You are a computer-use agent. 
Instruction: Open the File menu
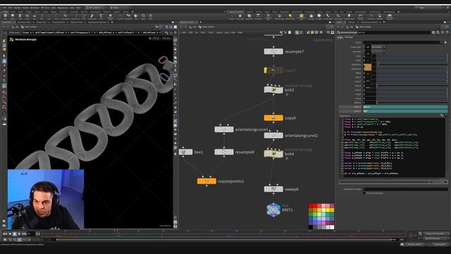[4, 8]
